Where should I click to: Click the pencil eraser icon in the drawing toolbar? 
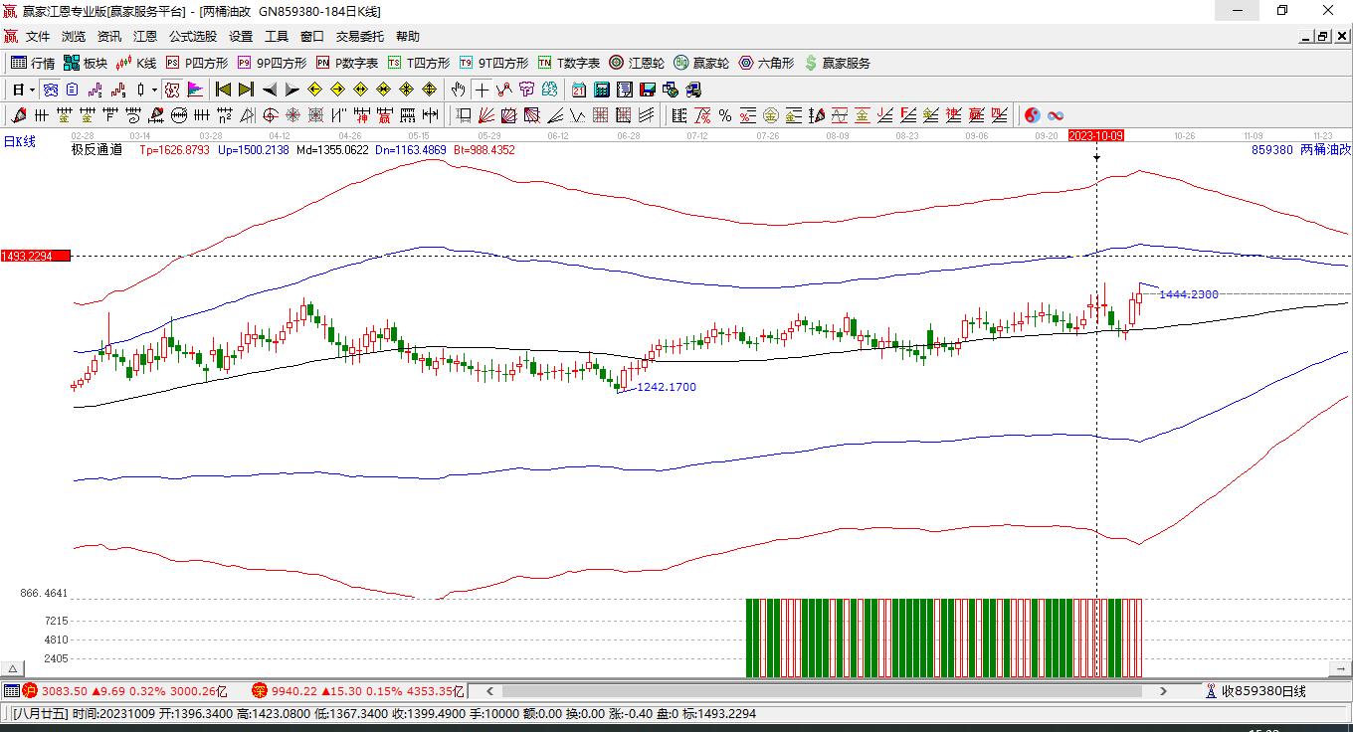[x=19, y=115]
